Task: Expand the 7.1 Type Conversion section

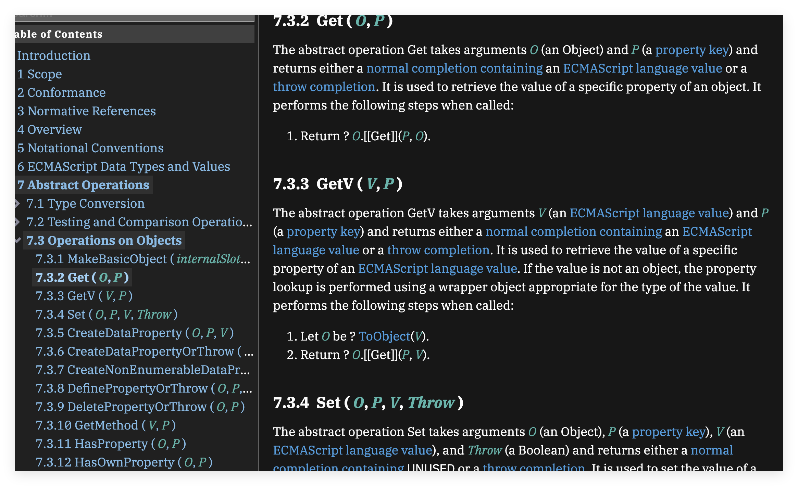Action: [x=17, y=204]
